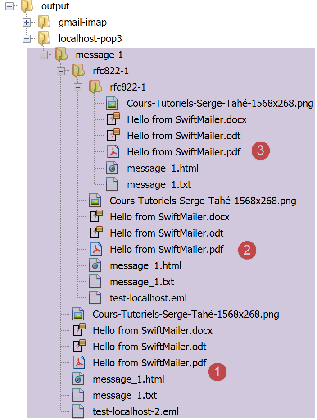317x420 pixels.
Task: Click the Acrobat icon next to red marker 1
Action: coord(78,363)
